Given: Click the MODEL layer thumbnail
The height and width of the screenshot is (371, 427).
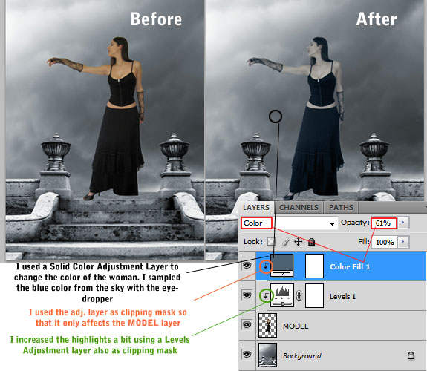Looking at the screenshot, I should [267, 325].
